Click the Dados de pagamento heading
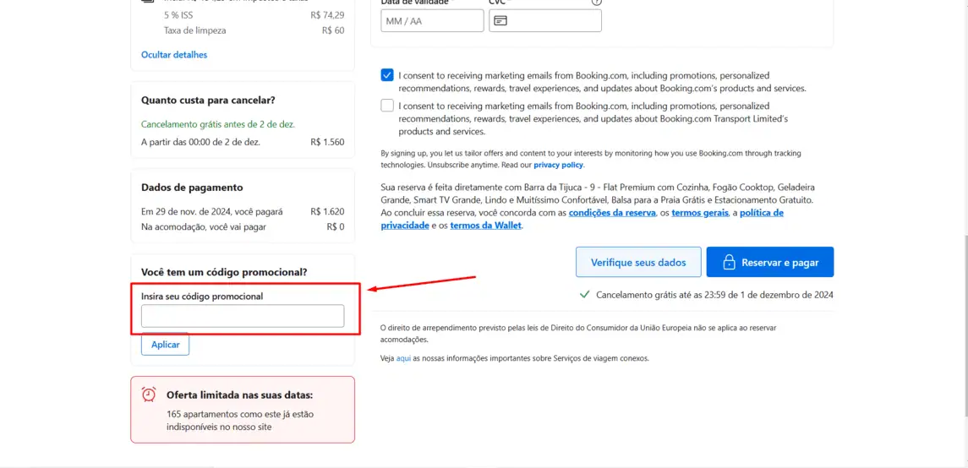 click(x=192, y=188)
